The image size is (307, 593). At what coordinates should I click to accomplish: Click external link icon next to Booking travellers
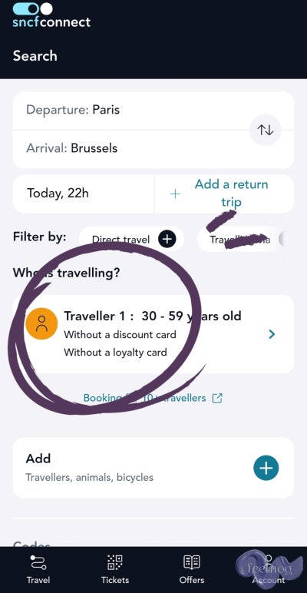pyautogui.click(x=217, y=398)
